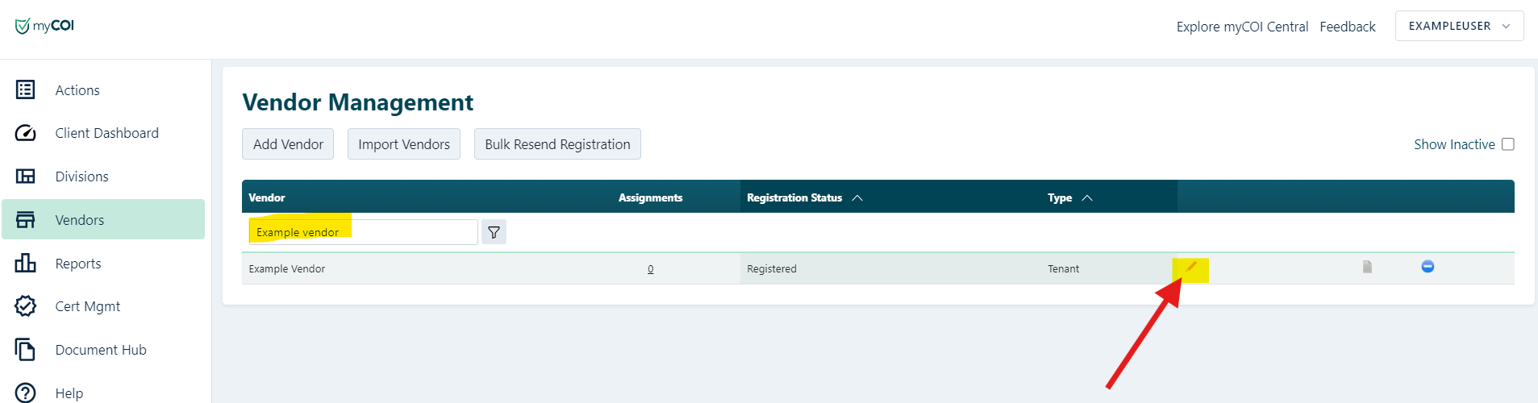The image size is (1538, 403).
Task: Click the Explore myCOI Central link
Action: click(1242, 27)
